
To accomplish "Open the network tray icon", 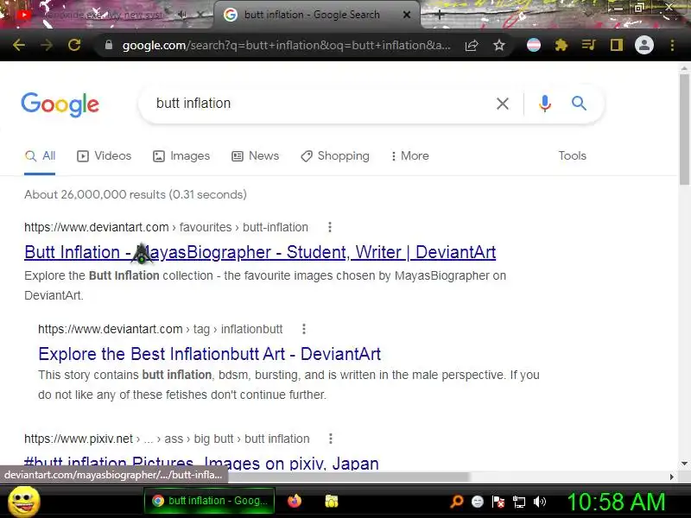I will [x=519, y=502].
